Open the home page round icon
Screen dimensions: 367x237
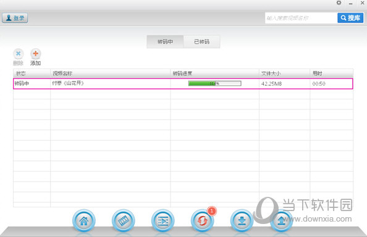coord(84,220)
